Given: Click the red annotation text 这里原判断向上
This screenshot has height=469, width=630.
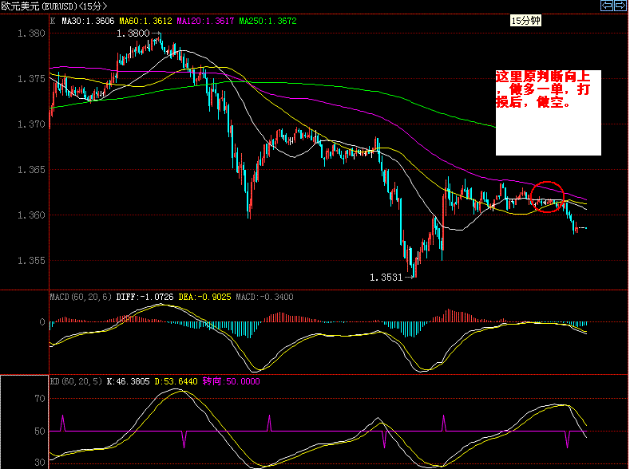Looking at the screenshot, I should [x=543, y=77].
